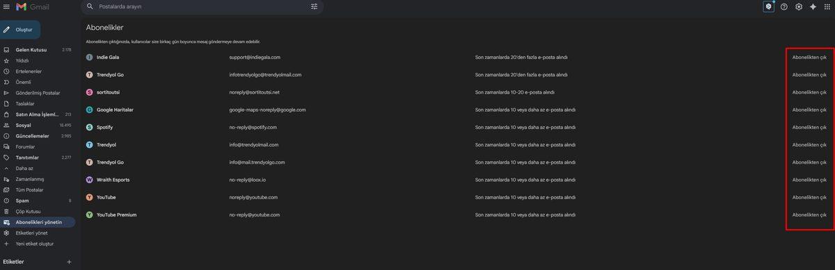The width and height of the screenshot is (835, 270).
Task: Open Gönderilmiş Postalar folder
Action: pyautogui.click(x=38, y=93)
